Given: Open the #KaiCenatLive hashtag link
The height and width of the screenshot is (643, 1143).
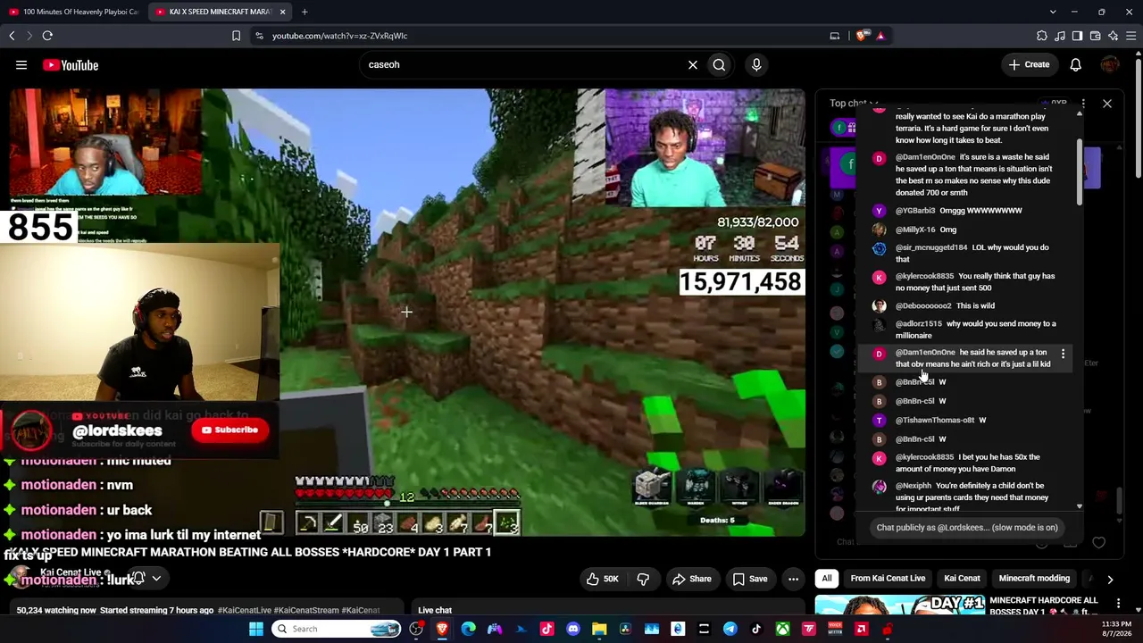Looking at the screenshot, I should 244,610.
